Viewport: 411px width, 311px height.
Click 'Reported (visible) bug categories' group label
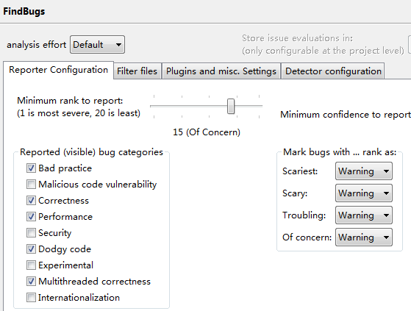[91, 152]
